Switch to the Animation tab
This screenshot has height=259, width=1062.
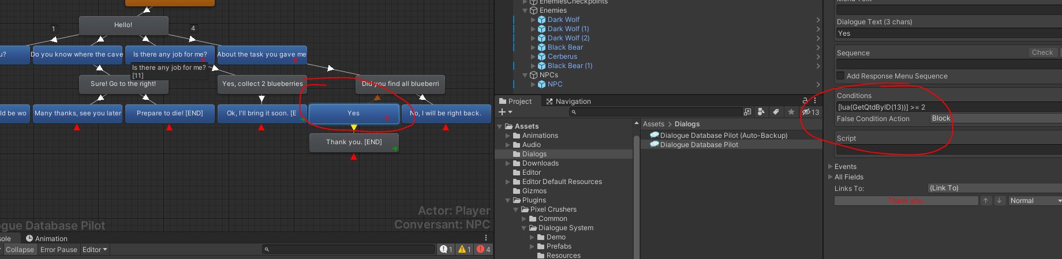[46, 238]
